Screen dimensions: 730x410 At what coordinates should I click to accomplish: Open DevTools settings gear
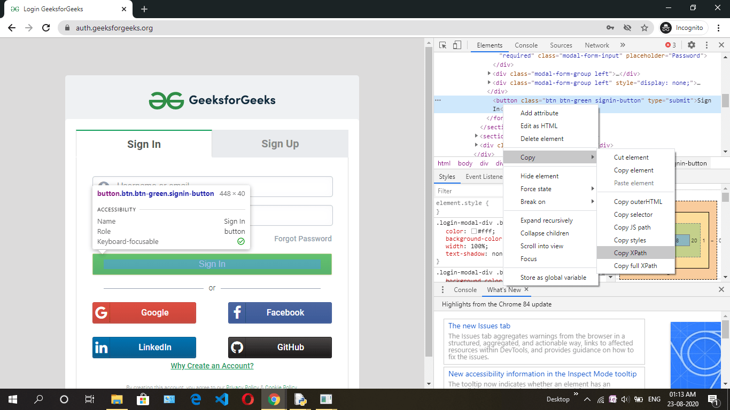[x=692, y=45]
